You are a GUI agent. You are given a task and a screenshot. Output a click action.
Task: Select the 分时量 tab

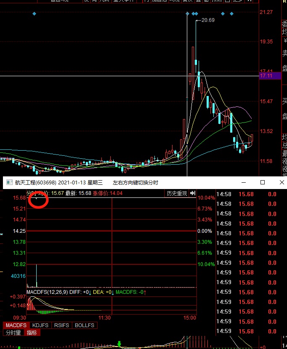pyautogui.click(x=13, y=333)
